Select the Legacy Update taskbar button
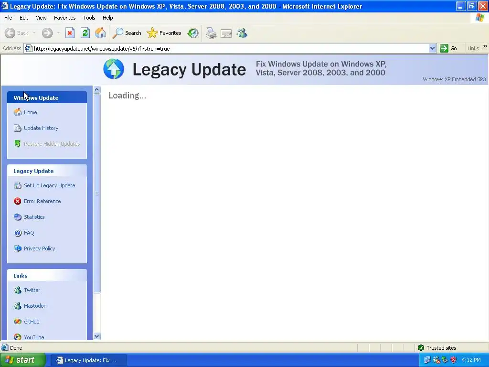 [x=88, y=360]
